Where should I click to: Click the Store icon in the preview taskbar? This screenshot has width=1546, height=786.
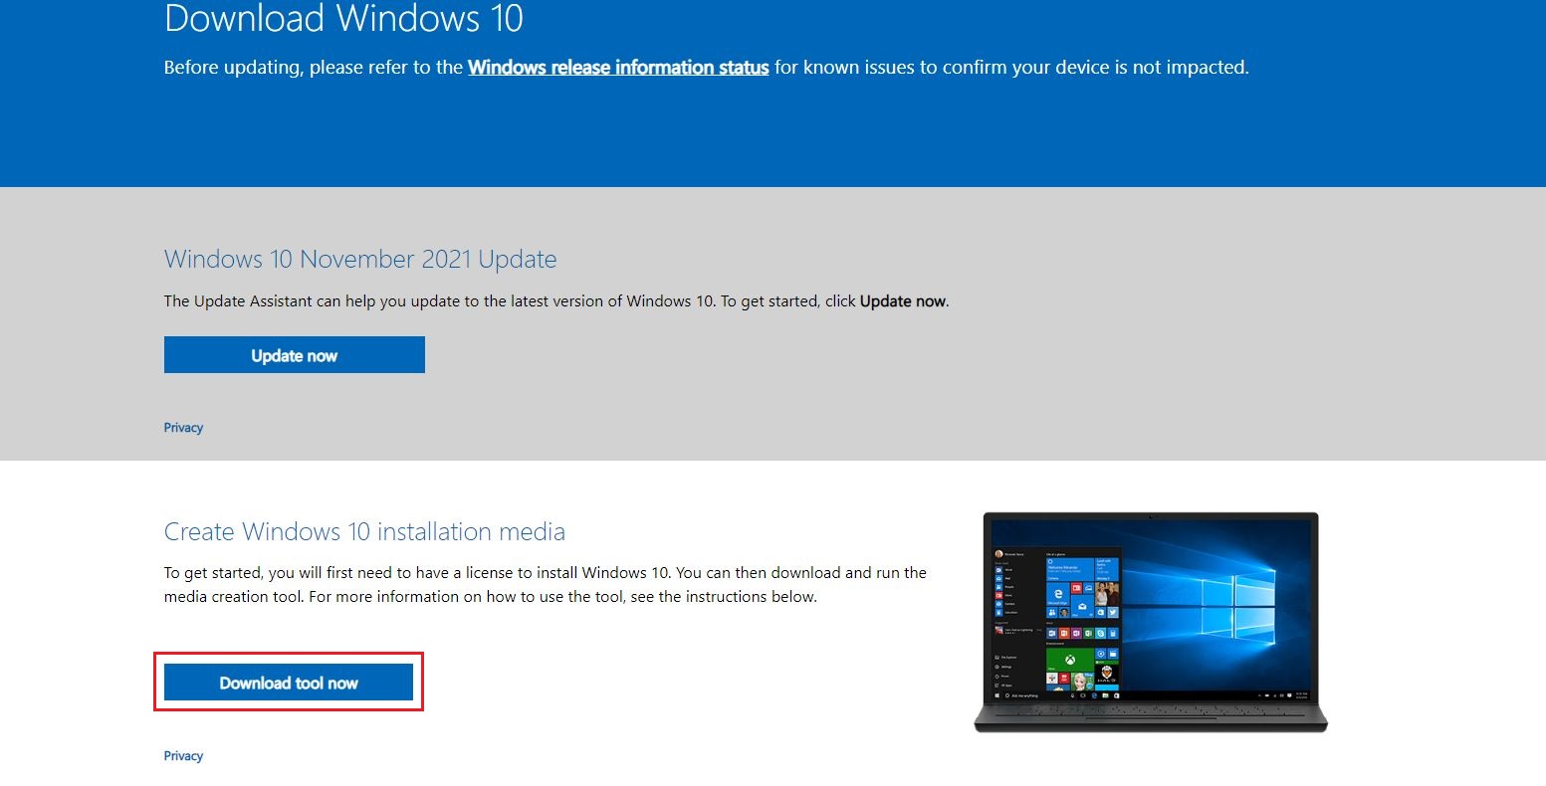(1116, 696)
